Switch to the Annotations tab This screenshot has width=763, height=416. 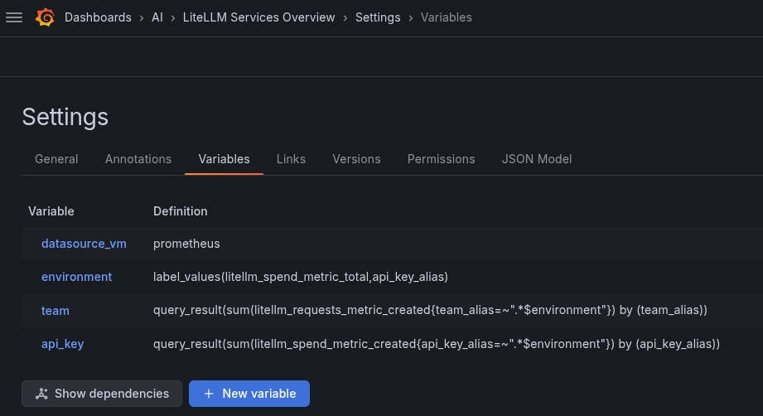138,159
